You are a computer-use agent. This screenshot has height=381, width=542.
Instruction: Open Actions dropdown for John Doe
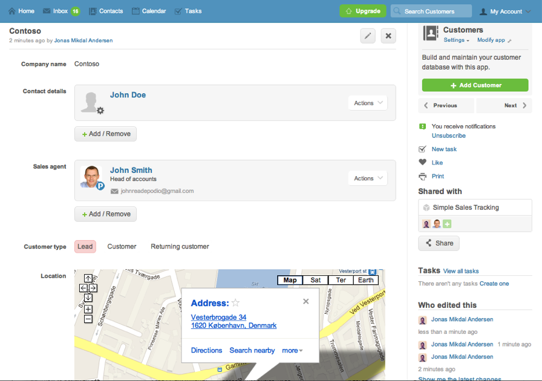pyautogui.click(x=368, y=103)
